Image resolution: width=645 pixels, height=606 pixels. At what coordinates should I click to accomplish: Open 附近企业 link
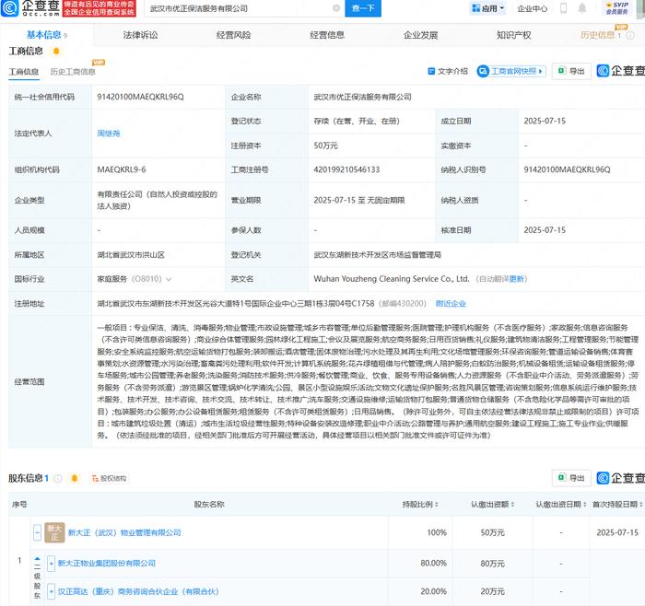451,304
